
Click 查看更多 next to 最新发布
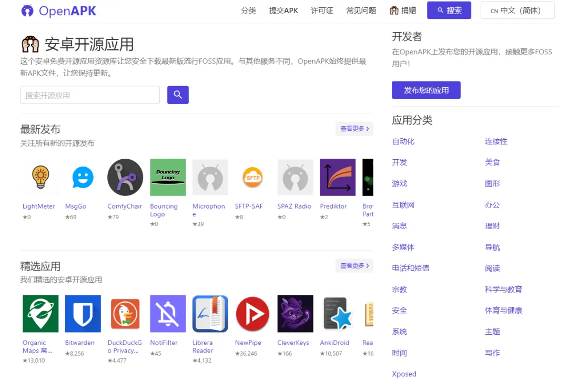pos(354,129)
